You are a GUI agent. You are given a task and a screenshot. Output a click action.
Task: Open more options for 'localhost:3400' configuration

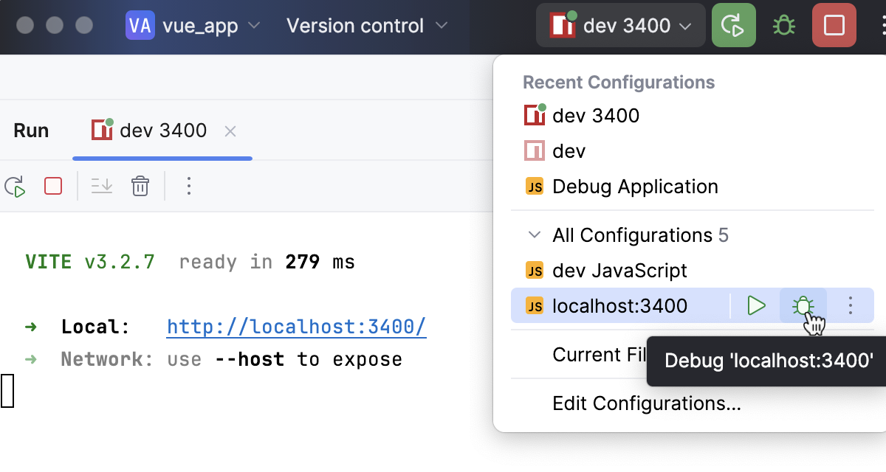point(850,305)
